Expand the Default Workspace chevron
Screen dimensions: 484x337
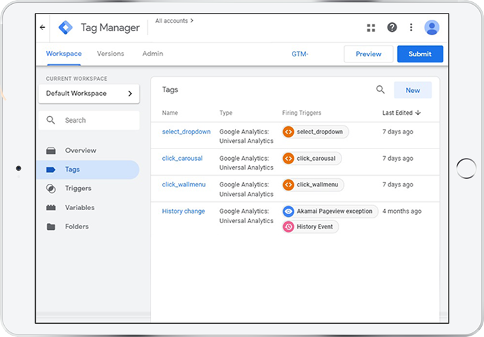point(130,94)
